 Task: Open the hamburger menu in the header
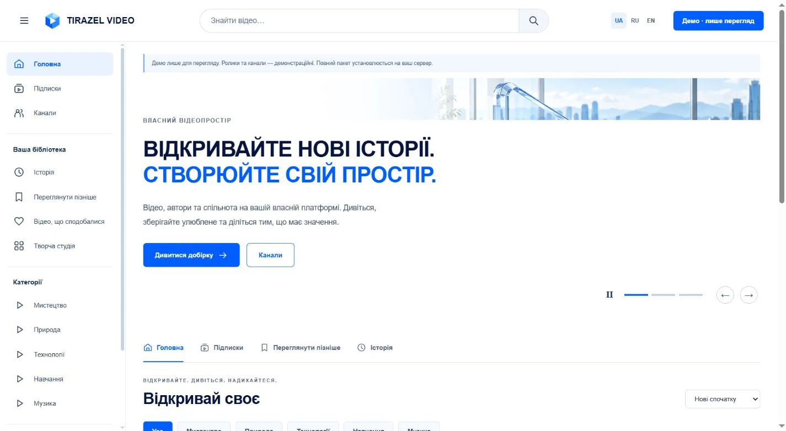click(24, 21)
